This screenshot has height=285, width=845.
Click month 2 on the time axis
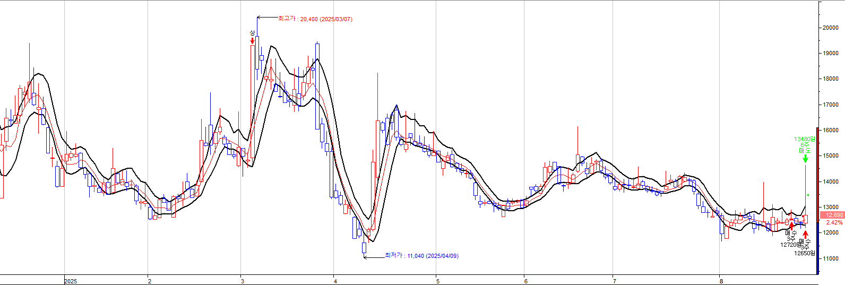coord(150,281)
